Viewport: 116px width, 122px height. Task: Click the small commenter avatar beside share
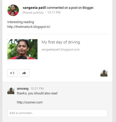(x=104, y=73)
